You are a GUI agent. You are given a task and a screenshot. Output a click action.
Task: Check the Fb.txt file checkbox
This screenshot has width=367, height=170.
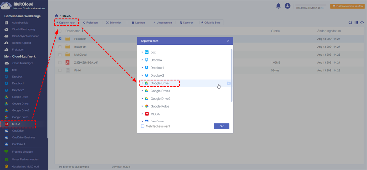60,71
